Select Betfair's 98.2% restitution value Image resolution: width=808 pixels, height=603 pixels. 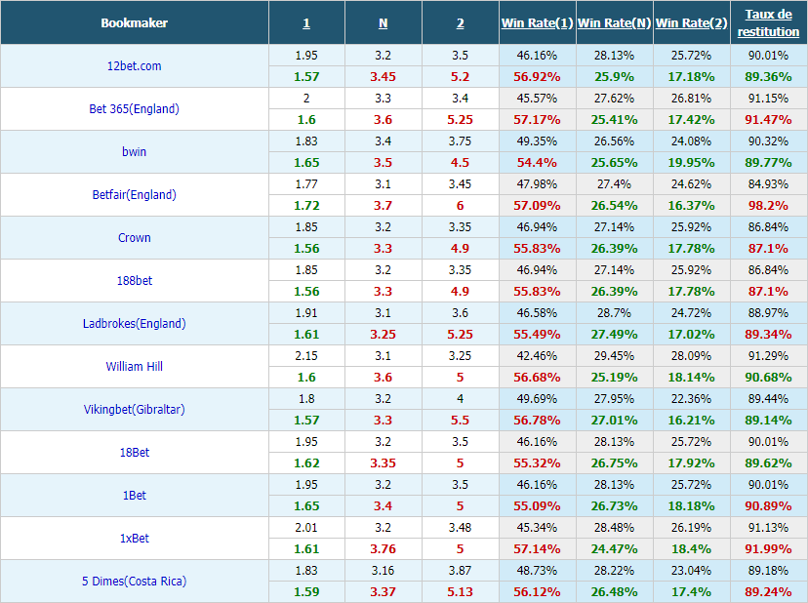tap(768, 206)
